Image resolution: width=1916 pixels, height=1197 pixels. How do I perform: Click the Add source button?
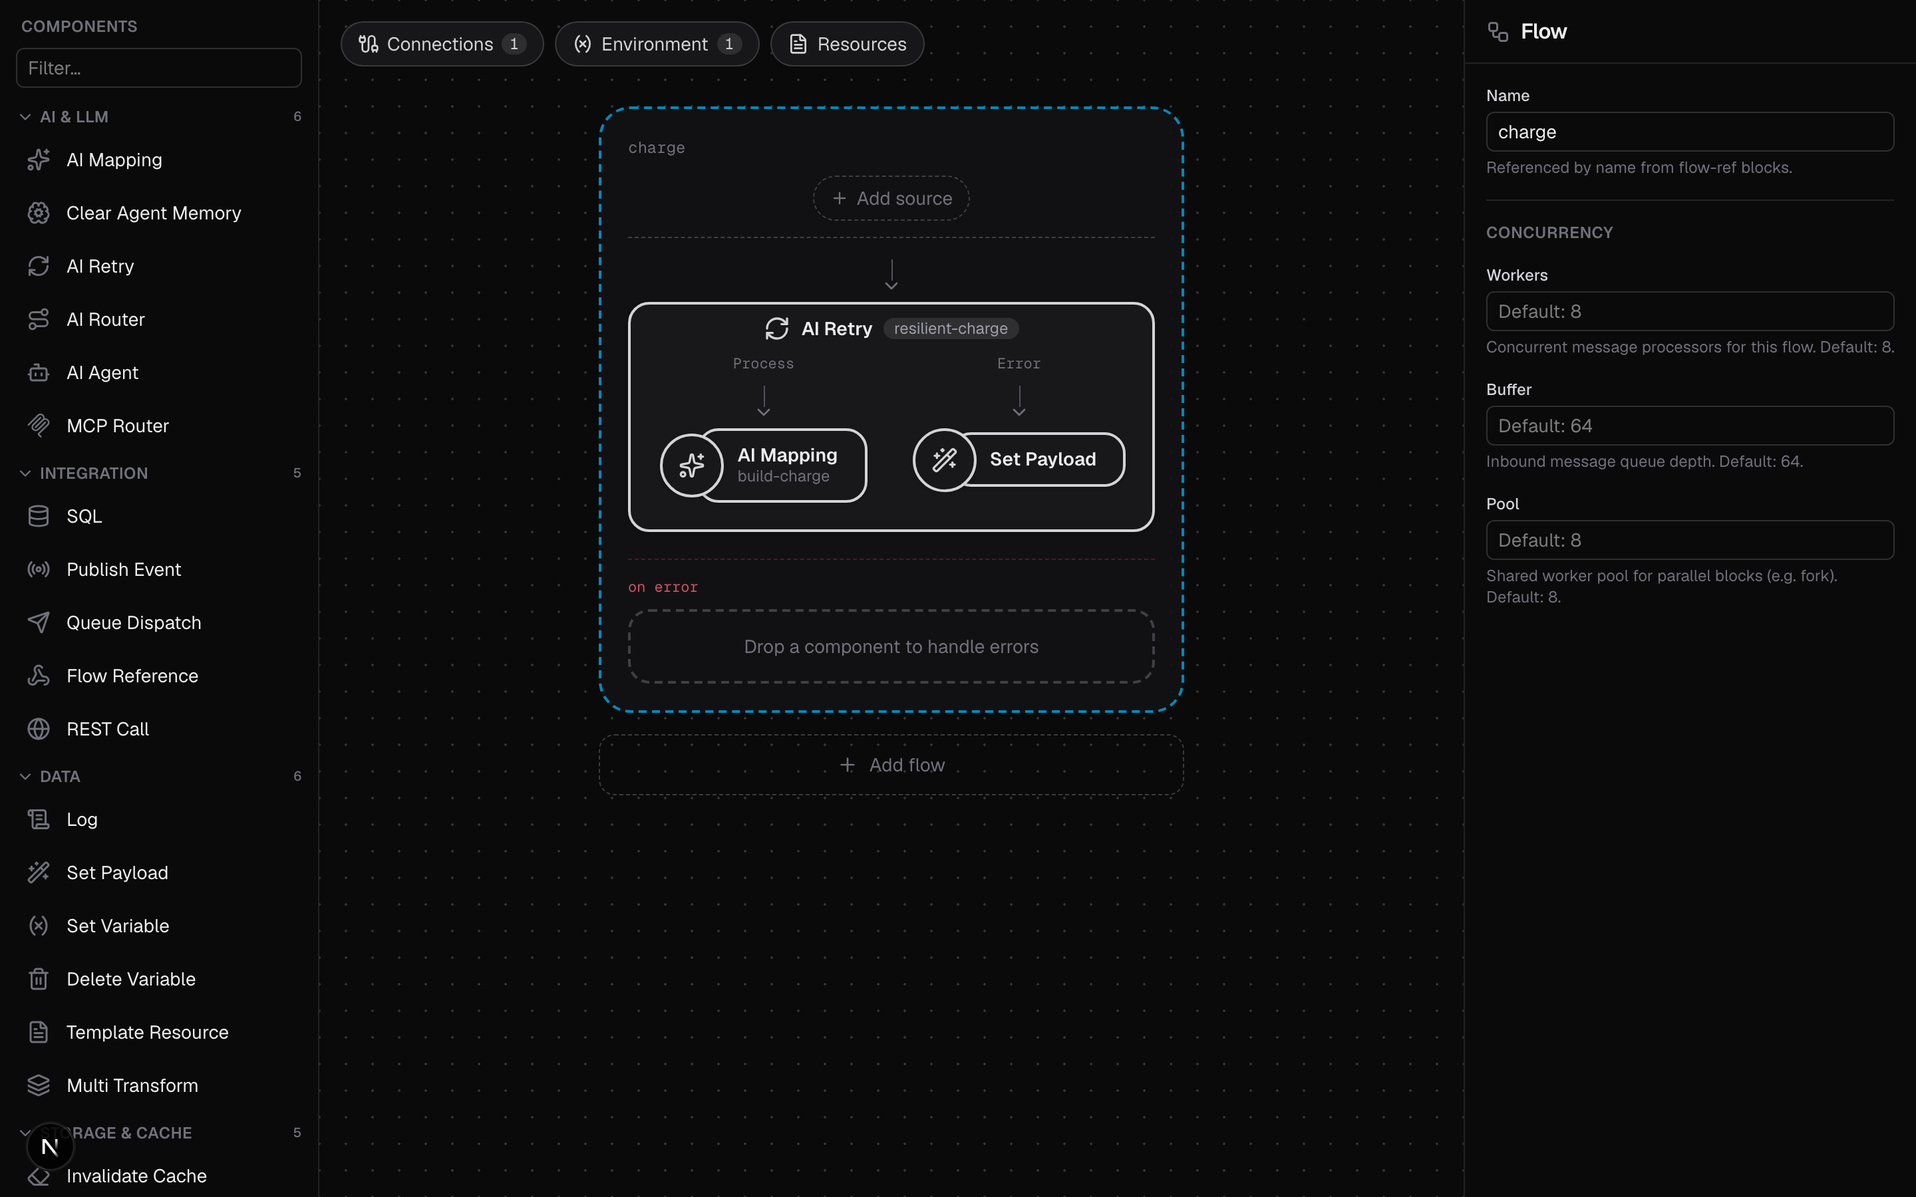(891, 198)
